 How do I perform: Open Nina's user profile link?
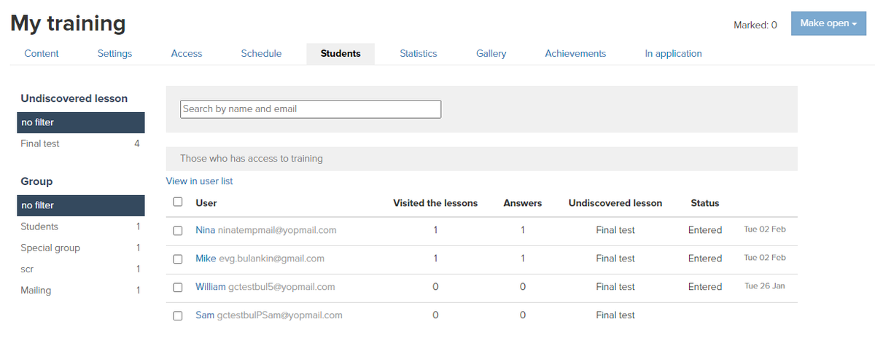point(205,230)
